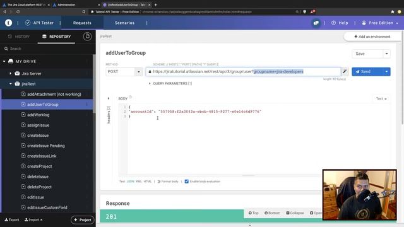Click the browser reload icon
404x227 pixels.
tap(18, 12)
